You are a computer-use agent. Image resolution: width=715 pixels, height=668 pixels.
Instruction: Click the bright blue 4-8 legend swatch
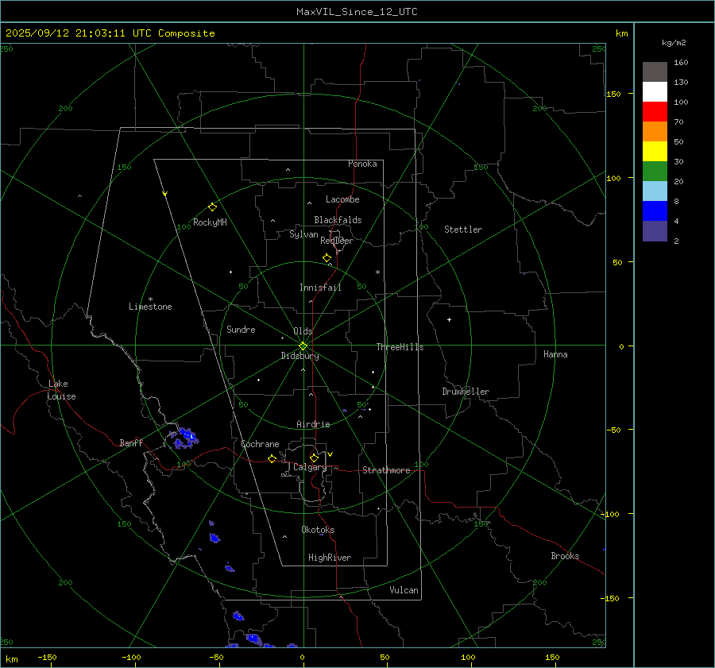655,211
